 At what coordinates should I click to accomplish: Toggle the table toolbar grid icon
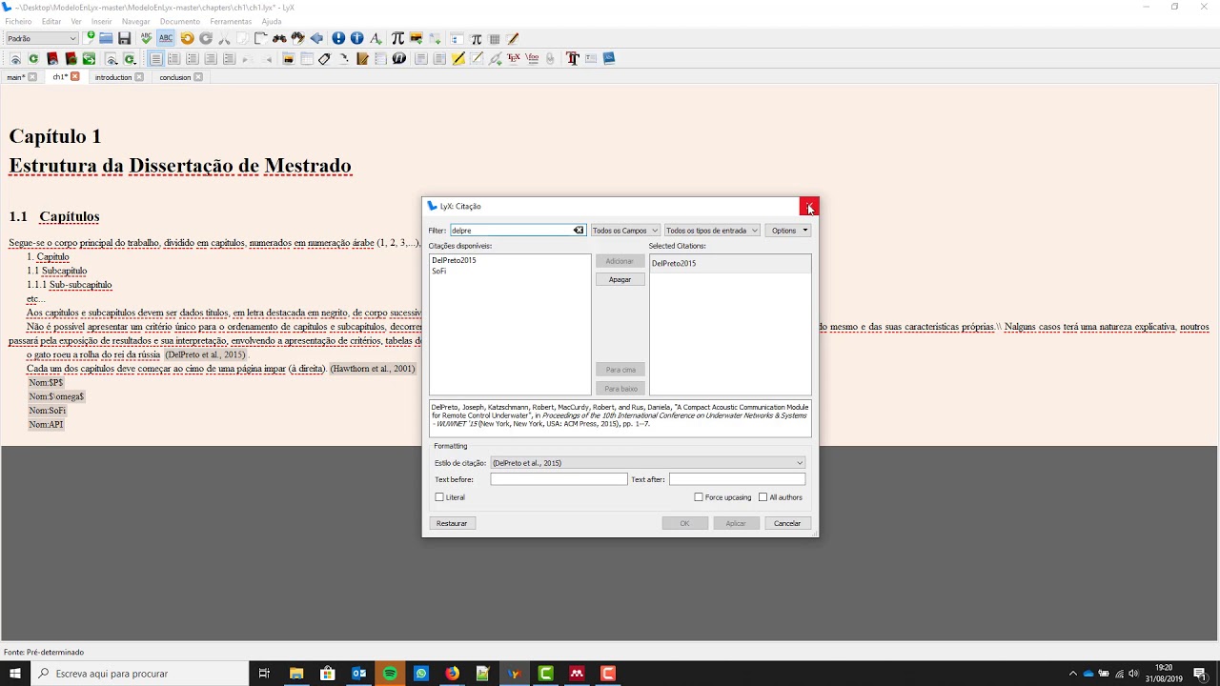(x=495, y=38)
